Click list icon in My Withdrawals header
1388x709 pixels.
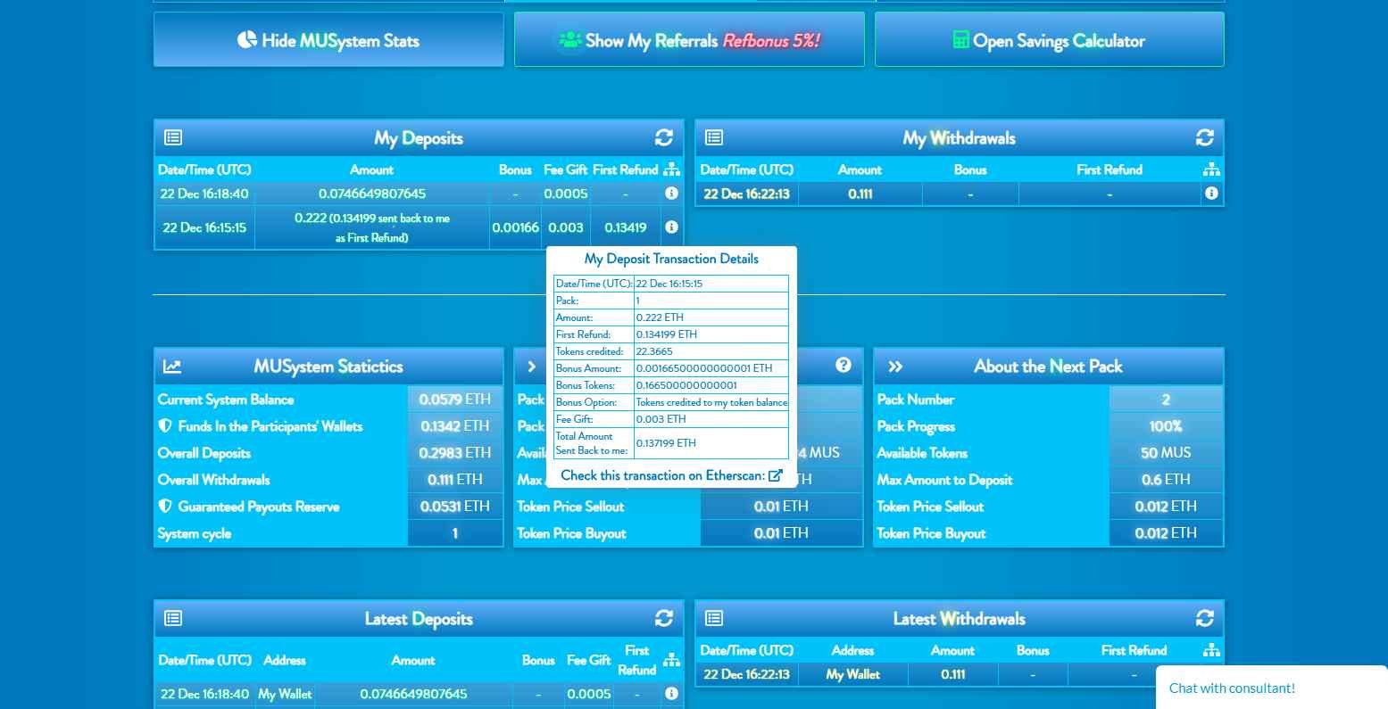click(714, 137)
